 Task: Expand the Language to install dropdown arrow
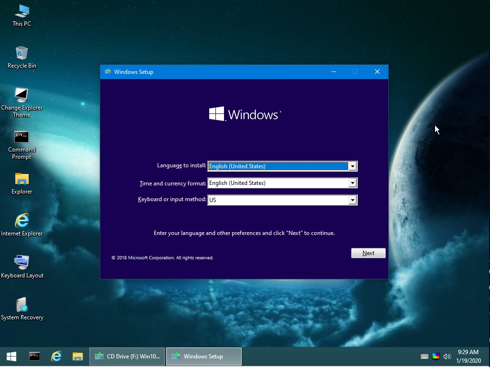[352, 166]
